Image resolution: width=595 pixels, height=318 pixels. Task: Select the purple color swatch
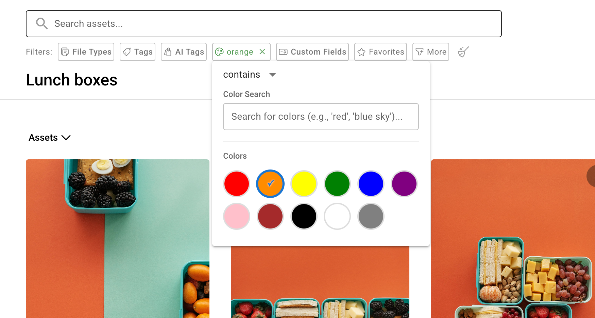pos(404,184)
